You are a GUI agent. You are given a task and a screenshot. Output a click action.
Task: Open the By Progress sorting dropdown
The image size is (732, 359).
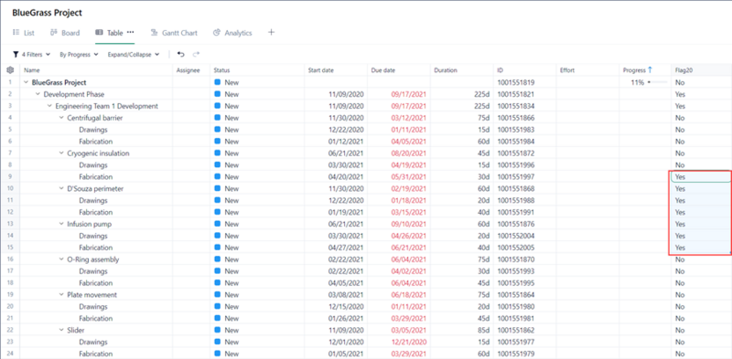point(79,55)
